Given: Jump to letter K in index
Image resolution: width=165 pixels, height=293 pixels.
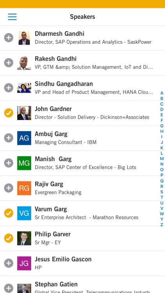Looking at the screenshot, I should tap(162, 148).
